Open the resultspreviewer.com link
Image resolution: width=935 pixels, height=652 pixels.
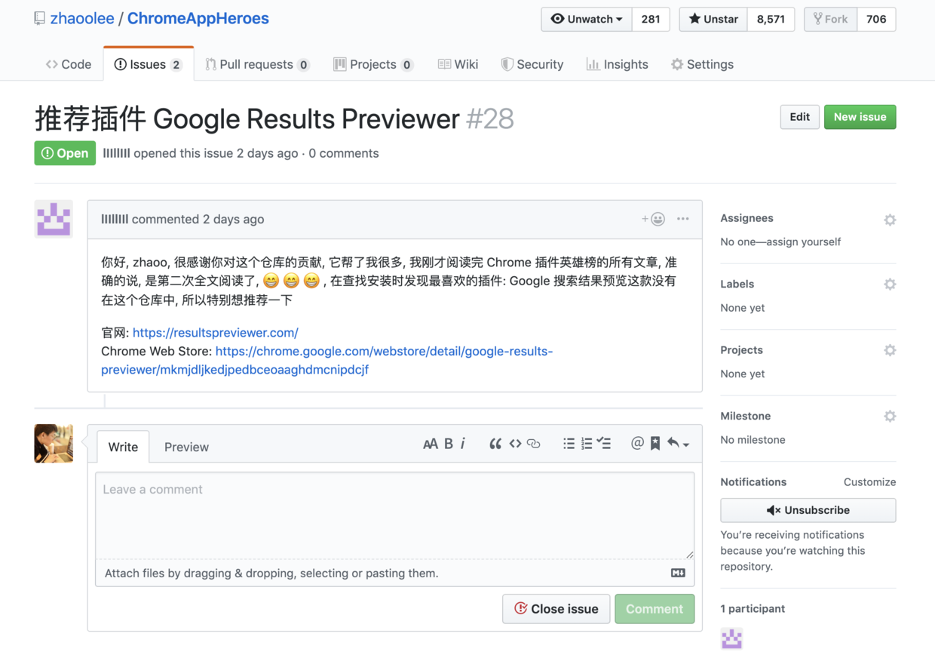pos(216,333)
